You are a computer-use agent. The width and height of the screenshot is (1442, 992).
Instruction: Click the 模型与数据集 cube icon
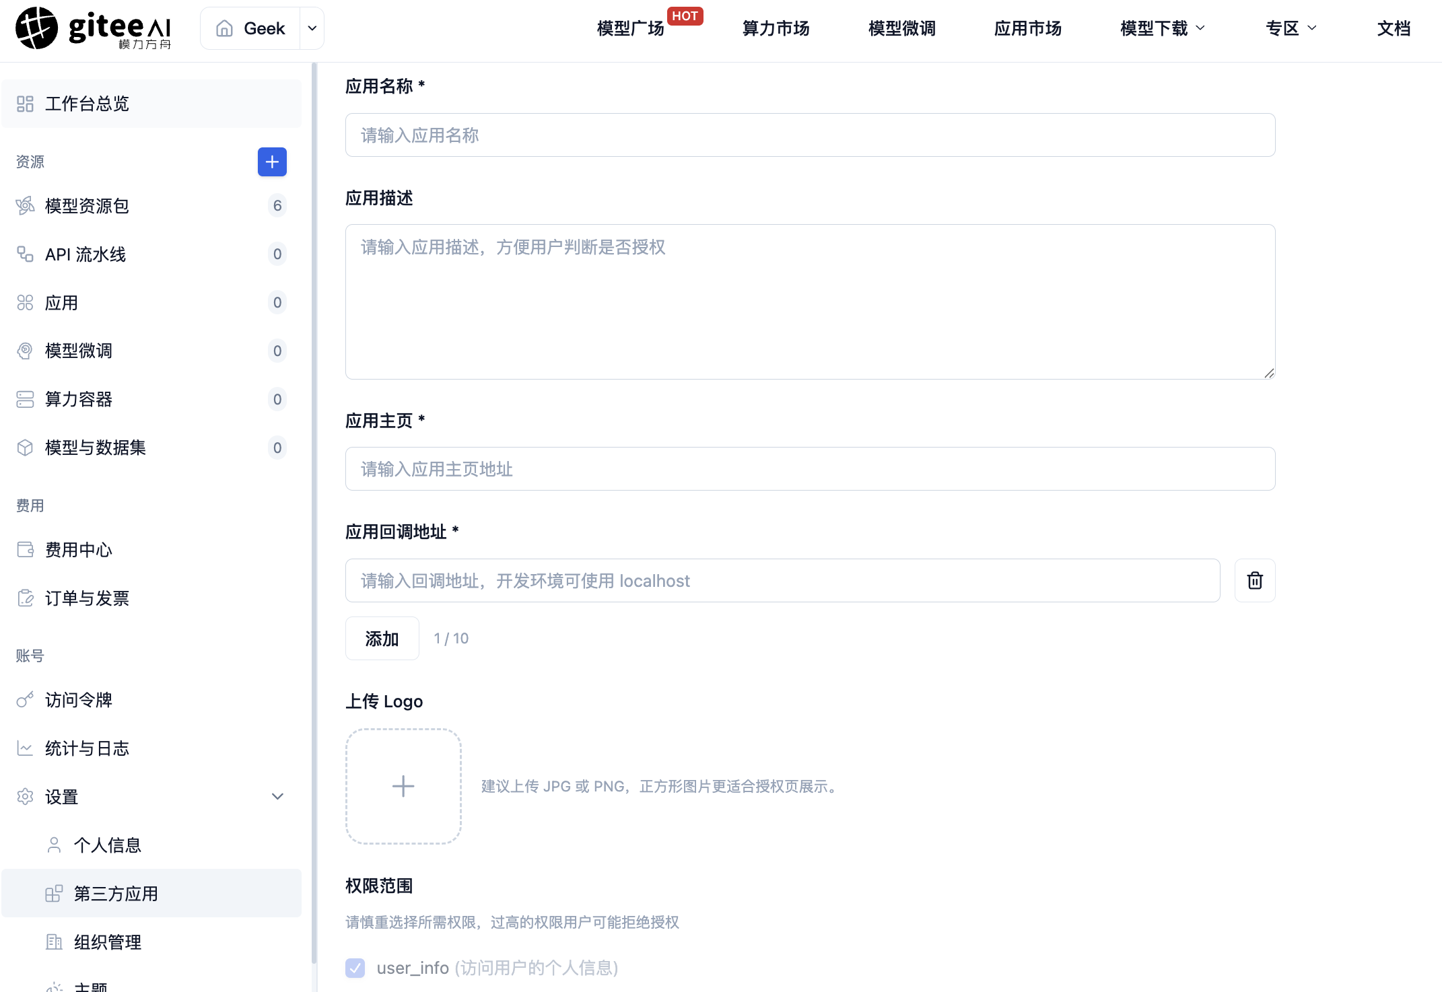coord(25,448)
